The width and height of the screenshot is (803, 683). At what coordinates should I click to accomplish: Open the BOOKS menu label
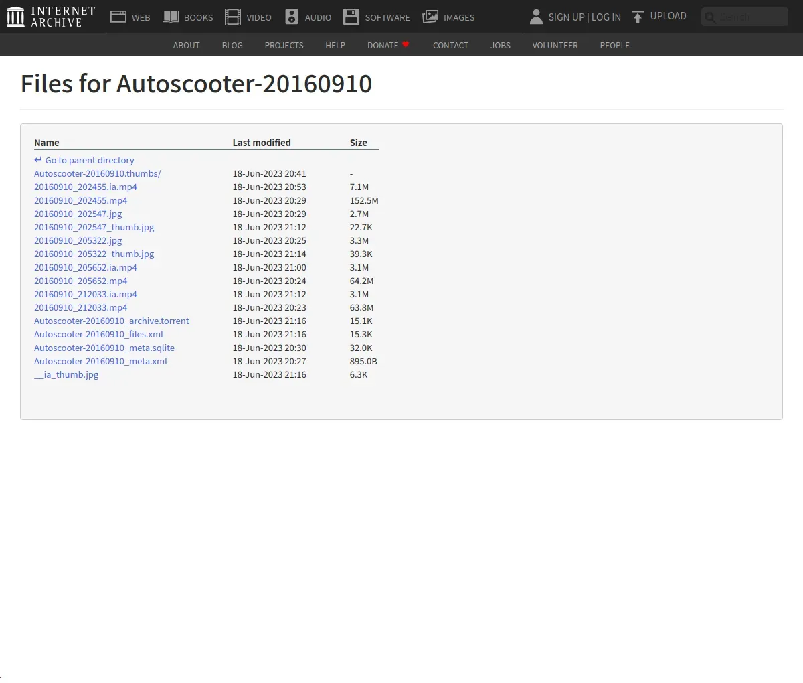pyautogui.click(x=199, y=17)
